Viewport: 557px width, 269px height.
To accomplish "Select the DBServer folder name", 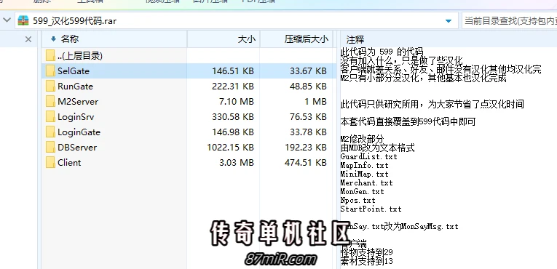I will [x=77, y=148].
